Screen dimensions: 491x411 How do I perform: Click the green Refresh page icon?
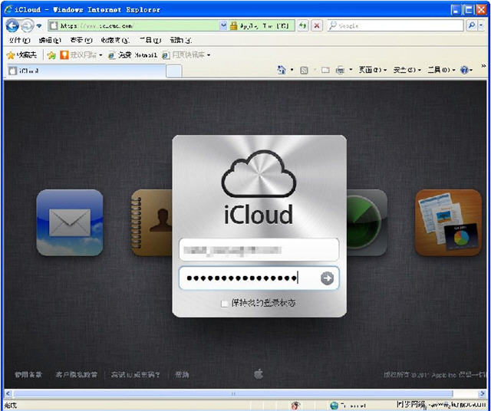click(302, 25)
